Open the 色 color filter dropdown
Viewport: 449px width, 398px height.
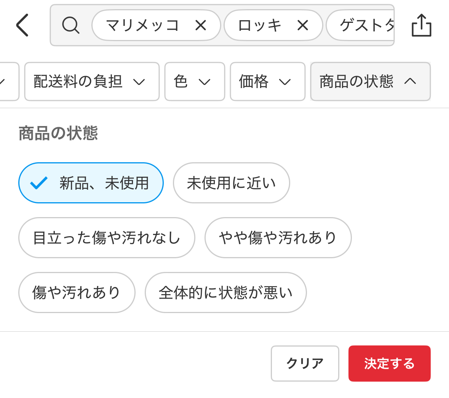pyautogui.click(x=194, y=82)
